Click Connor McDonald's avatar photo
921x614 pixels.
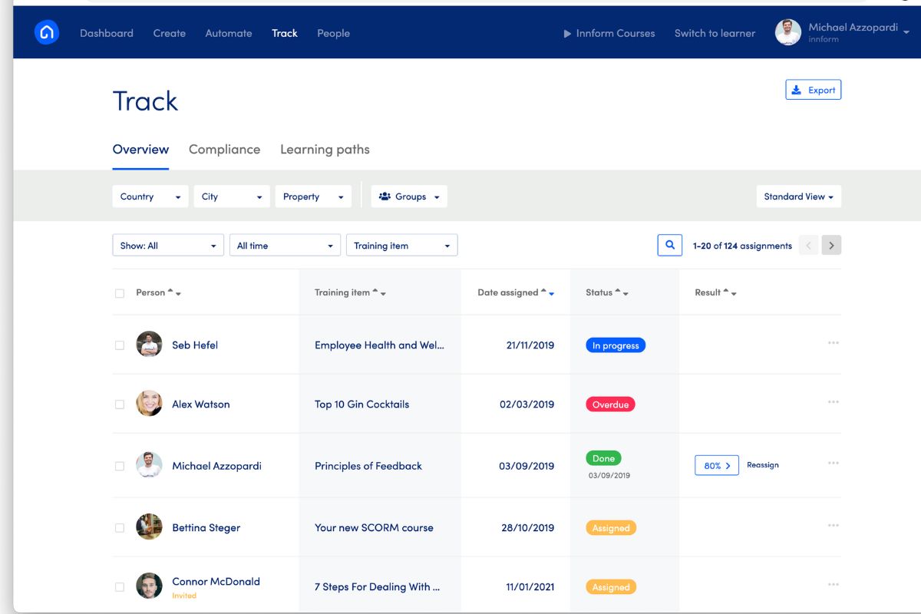pyautogui.click(x=149, y=586)
